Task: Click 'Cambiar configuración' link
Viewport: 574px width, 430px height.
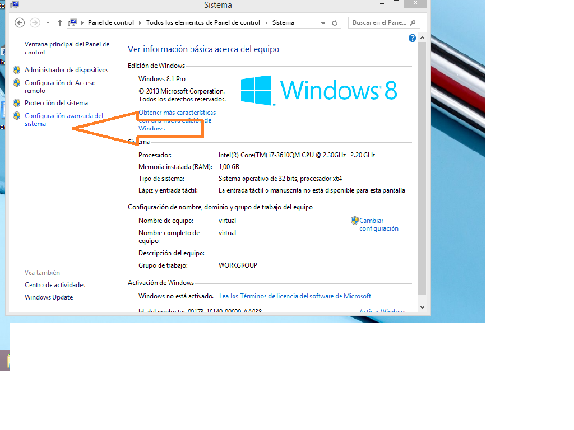Action: (378, 225)
